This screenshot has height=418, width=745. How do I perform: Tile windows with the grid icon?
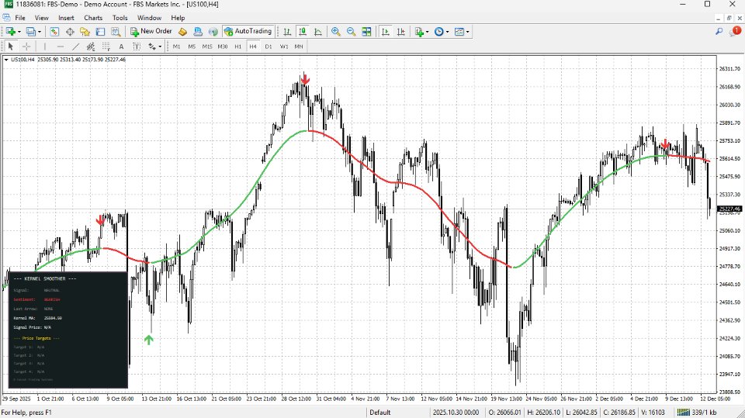pos(366,31)
